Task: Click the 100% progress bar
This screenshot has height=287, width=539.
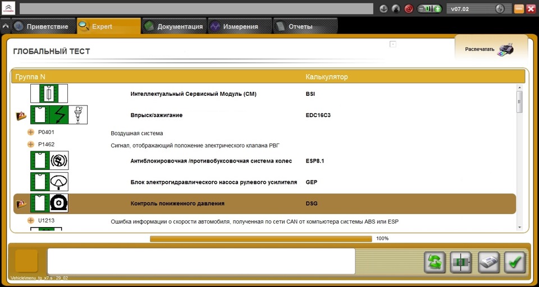Action: tap(261, 239)
